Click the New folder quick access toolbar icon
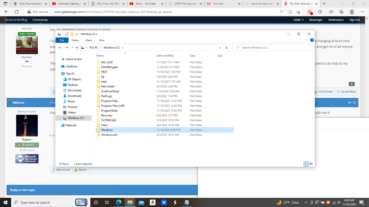 coord(72,34)
